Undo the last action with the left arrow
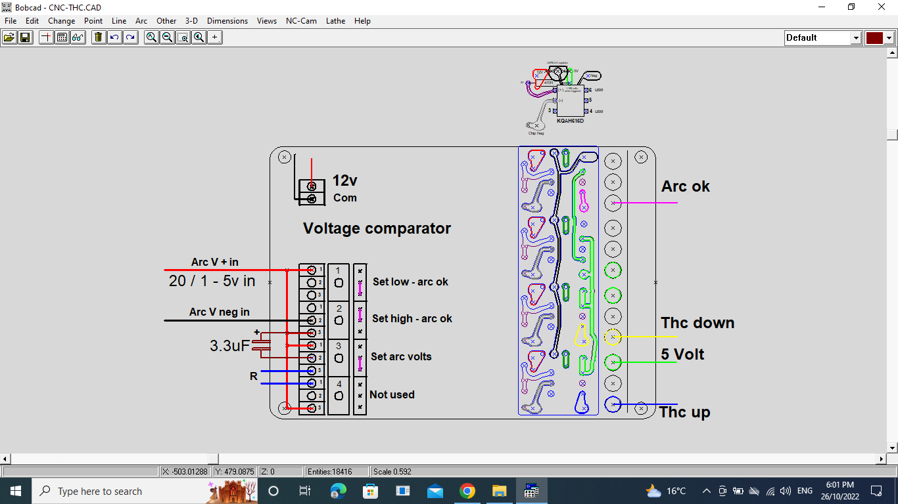The image size is (898, 504). [115, 37]
